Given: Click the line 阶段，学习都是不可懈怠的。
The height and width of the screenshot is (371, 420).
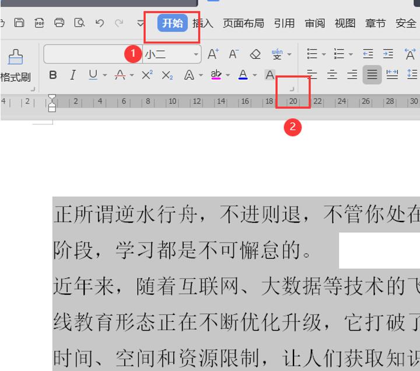Looking at the screenshot, I should point(182,249).
